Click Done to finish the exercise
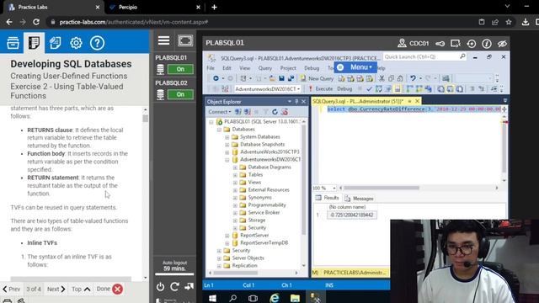 pyautogui.click(x=109, y=289)
